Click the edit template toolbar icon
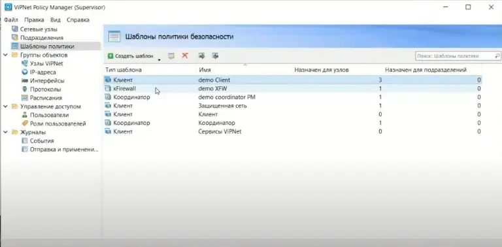The image size is (502, 247). pos(171,56)
